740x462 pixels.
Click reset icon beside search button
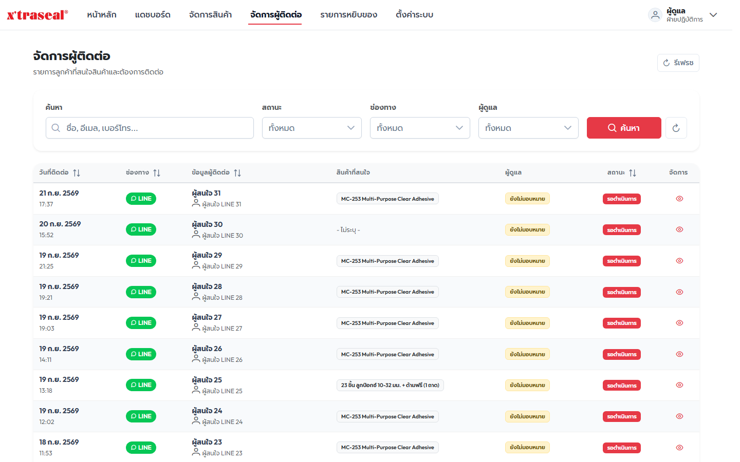[676, 128]
